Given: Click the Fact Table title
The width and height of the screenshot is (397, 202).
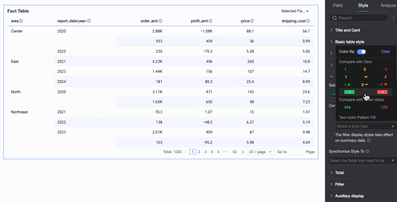Looking at the screenshot, I should 18,11.
